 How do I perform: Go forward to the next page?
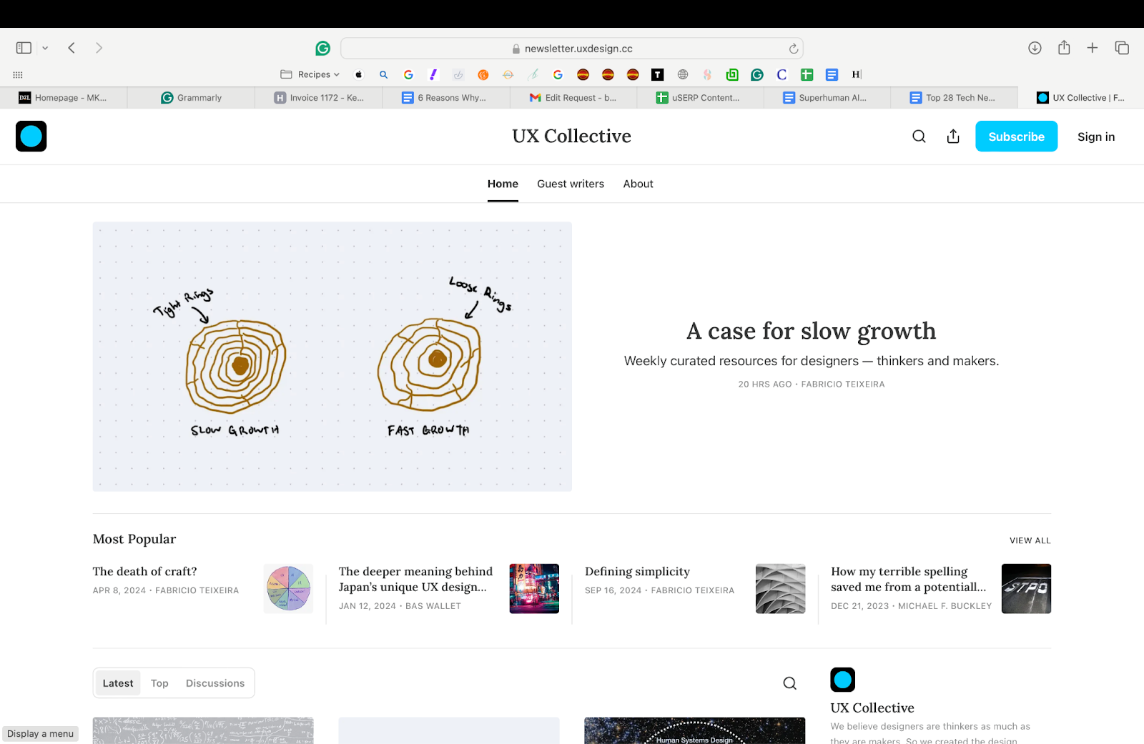click(99, 48)
